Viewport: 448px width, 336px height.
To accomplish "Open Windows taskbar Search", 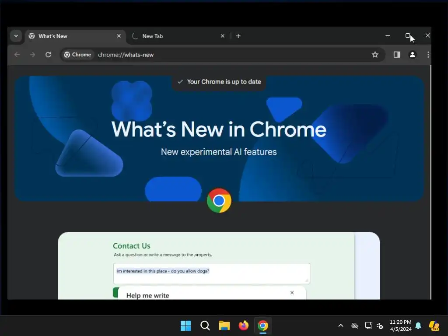I will [x=205, y=325].
